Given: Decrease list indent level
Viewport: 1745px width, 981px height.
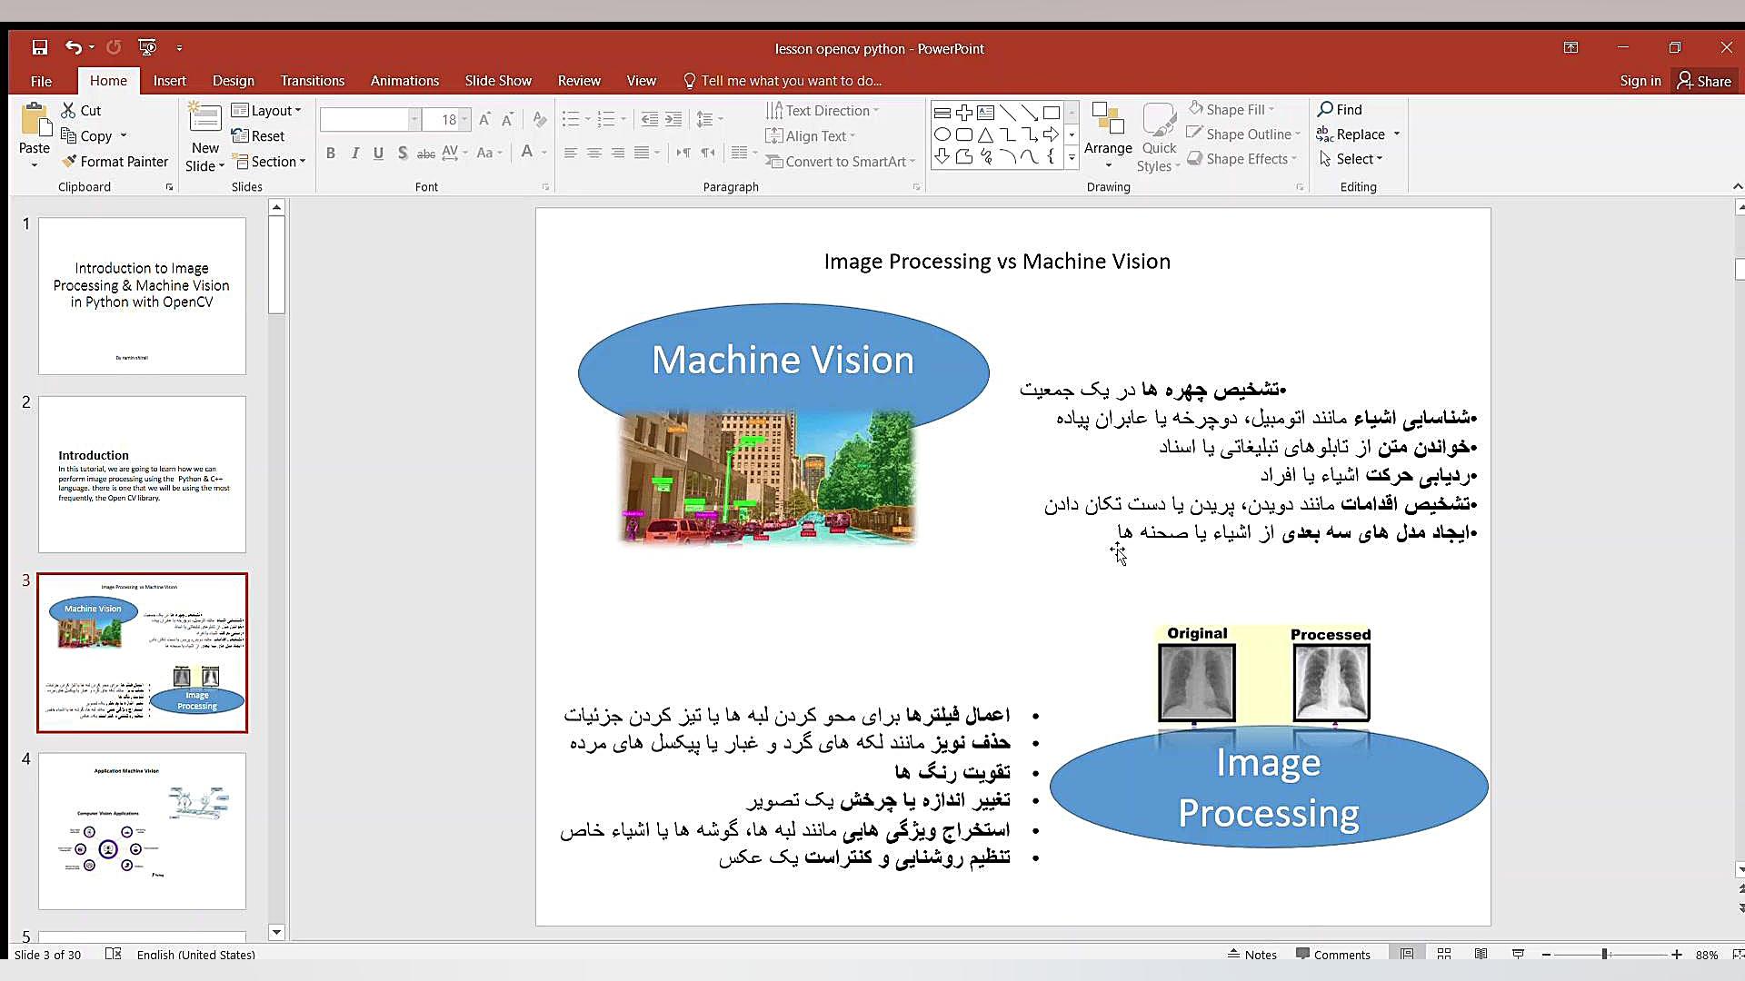Looking at the screenshot, I should click(x=649, y=119).
